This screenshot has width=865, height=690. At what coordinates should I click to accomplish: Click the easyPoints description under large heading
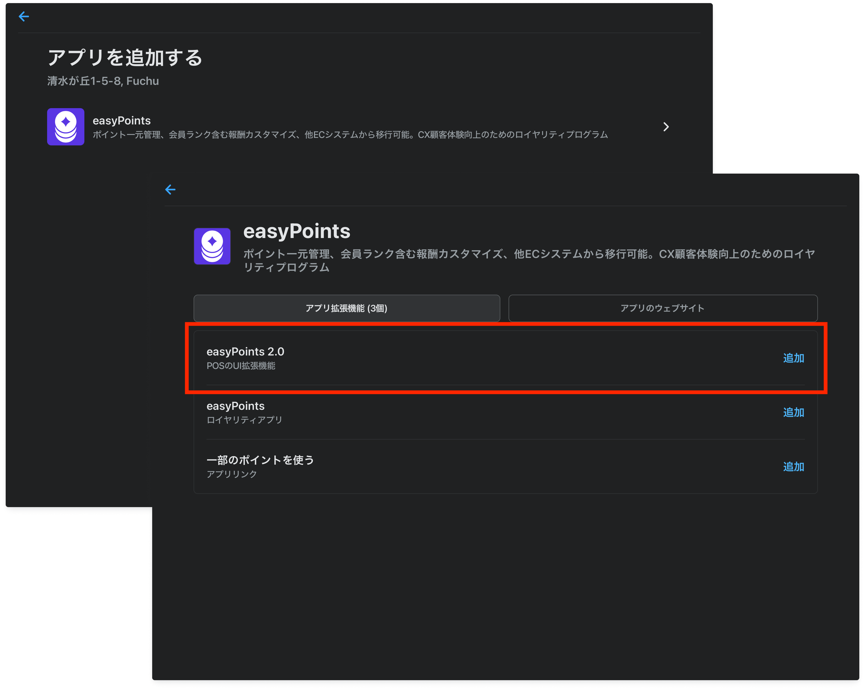coord(529,260)
